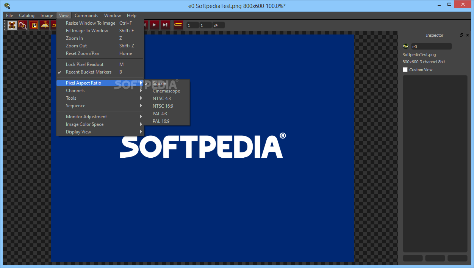
Task: Expand the Sequence submenu
Action: (x=100, y=106)
